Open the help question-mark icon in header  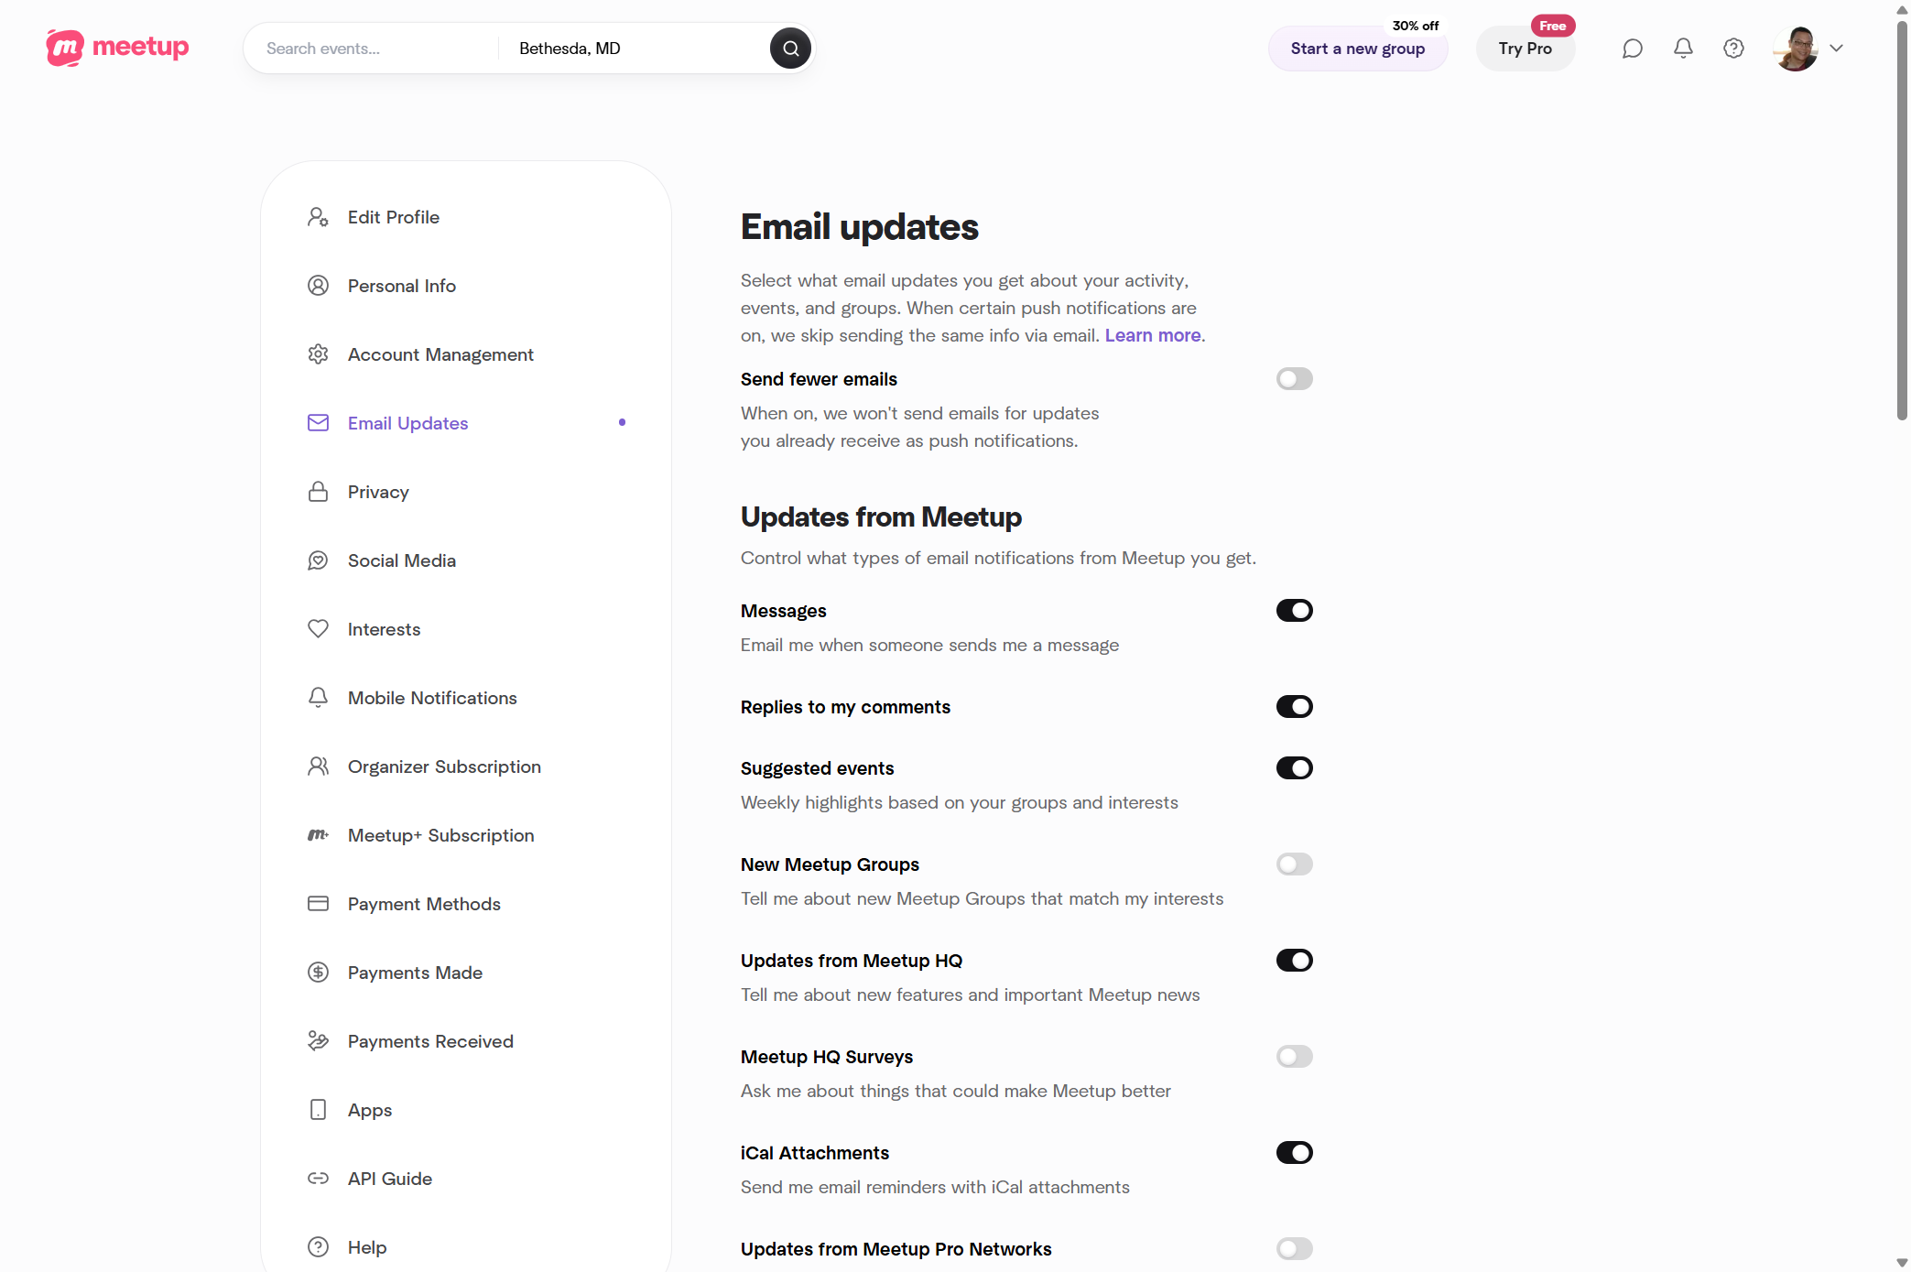[x=1733, y=49]
